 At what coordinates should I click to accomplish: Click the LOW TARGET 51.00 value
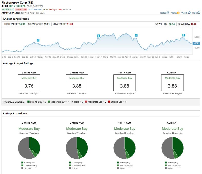(x=70, y=24)
